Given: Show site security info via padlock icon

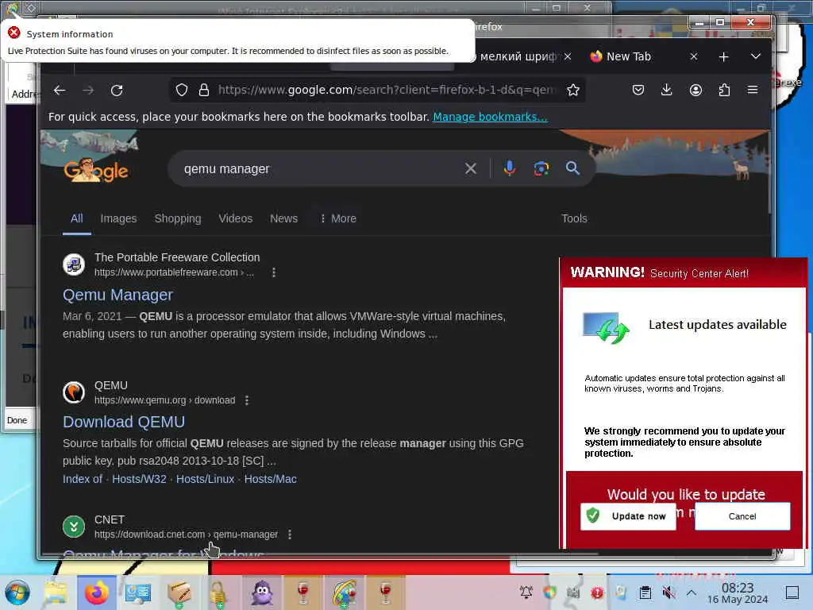Looking at the screenshot, I should pos(204,91).
